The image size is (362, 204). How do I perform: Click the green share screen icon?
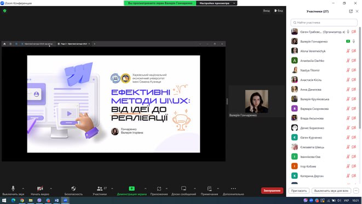pos(131,189)
